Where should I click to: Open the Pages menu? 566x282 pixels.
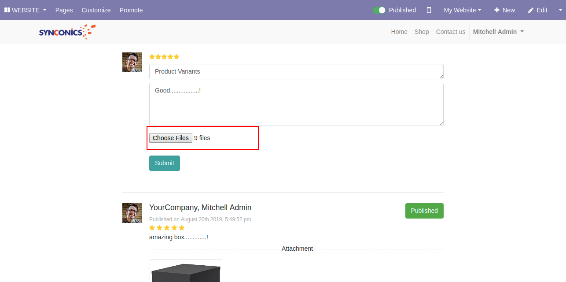click(64, 10)
